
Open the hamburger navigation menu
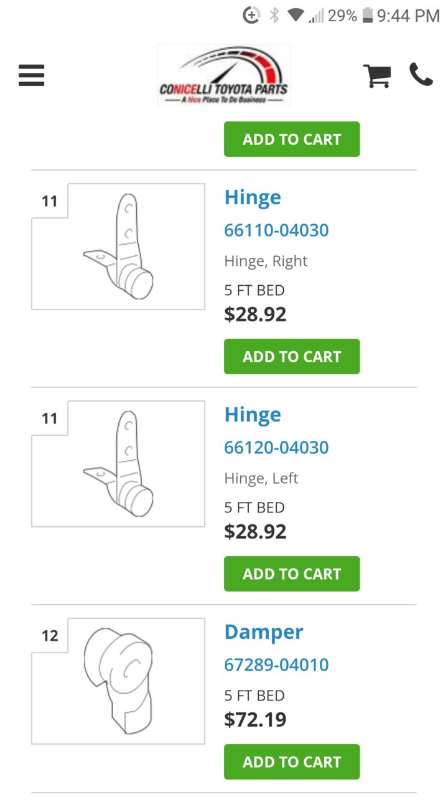31,75
